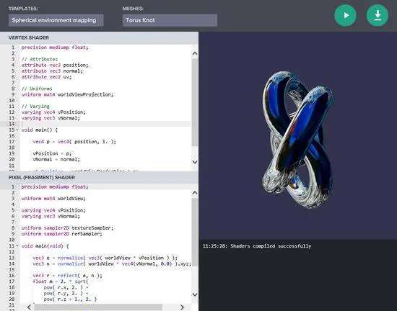This screenshot has height=311, width=397.
Task: Run the shader with the play button
Action: point(345,15)
